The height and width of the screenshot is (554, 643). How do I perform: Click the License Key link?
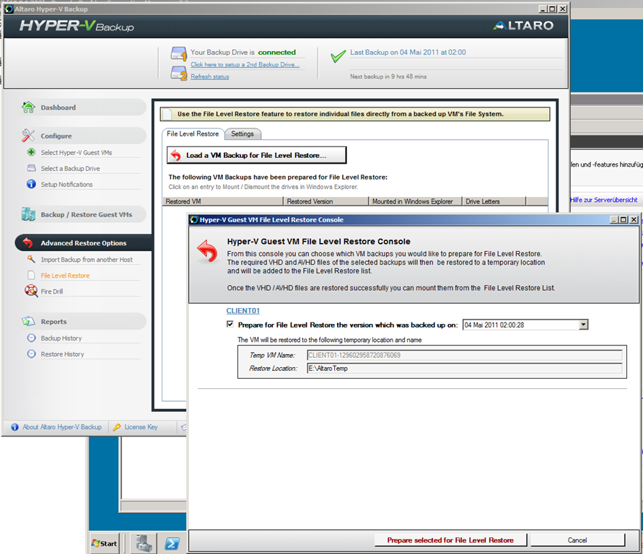click(x=141, y=427)
